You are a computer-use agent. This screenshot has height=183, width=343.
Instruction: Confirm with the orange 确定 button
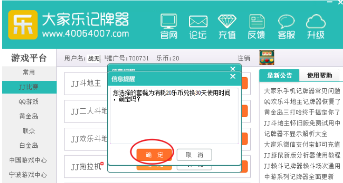tap(154, 155)
